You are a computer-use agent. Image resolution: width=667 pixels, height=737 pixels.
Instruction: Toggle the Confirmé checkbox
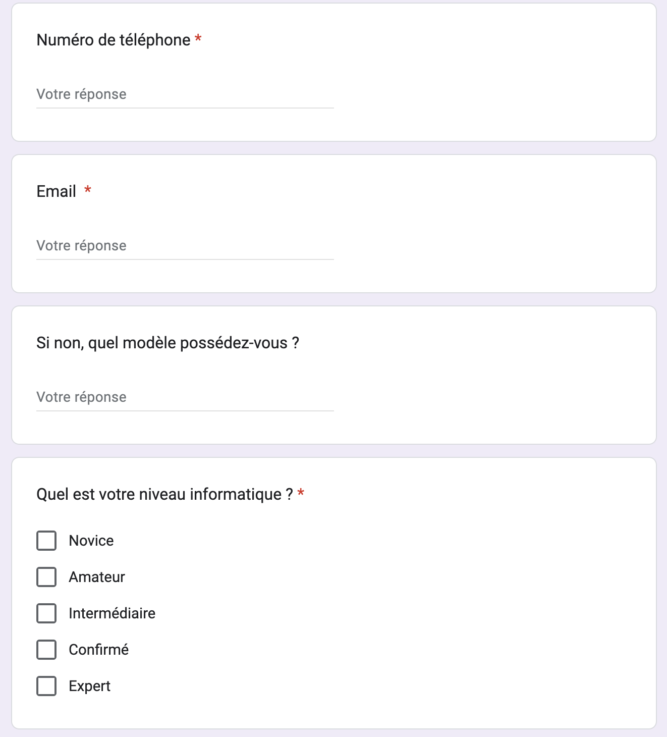point(46,650)
